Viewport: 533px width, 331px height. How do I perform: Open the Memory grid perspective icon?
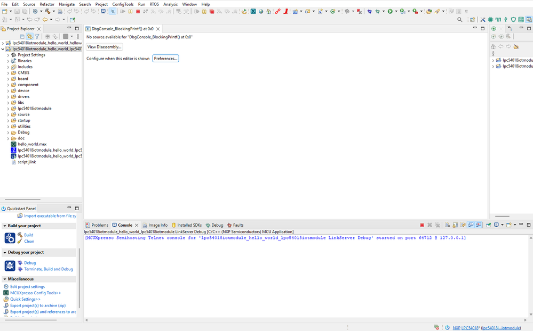point(521,19)
